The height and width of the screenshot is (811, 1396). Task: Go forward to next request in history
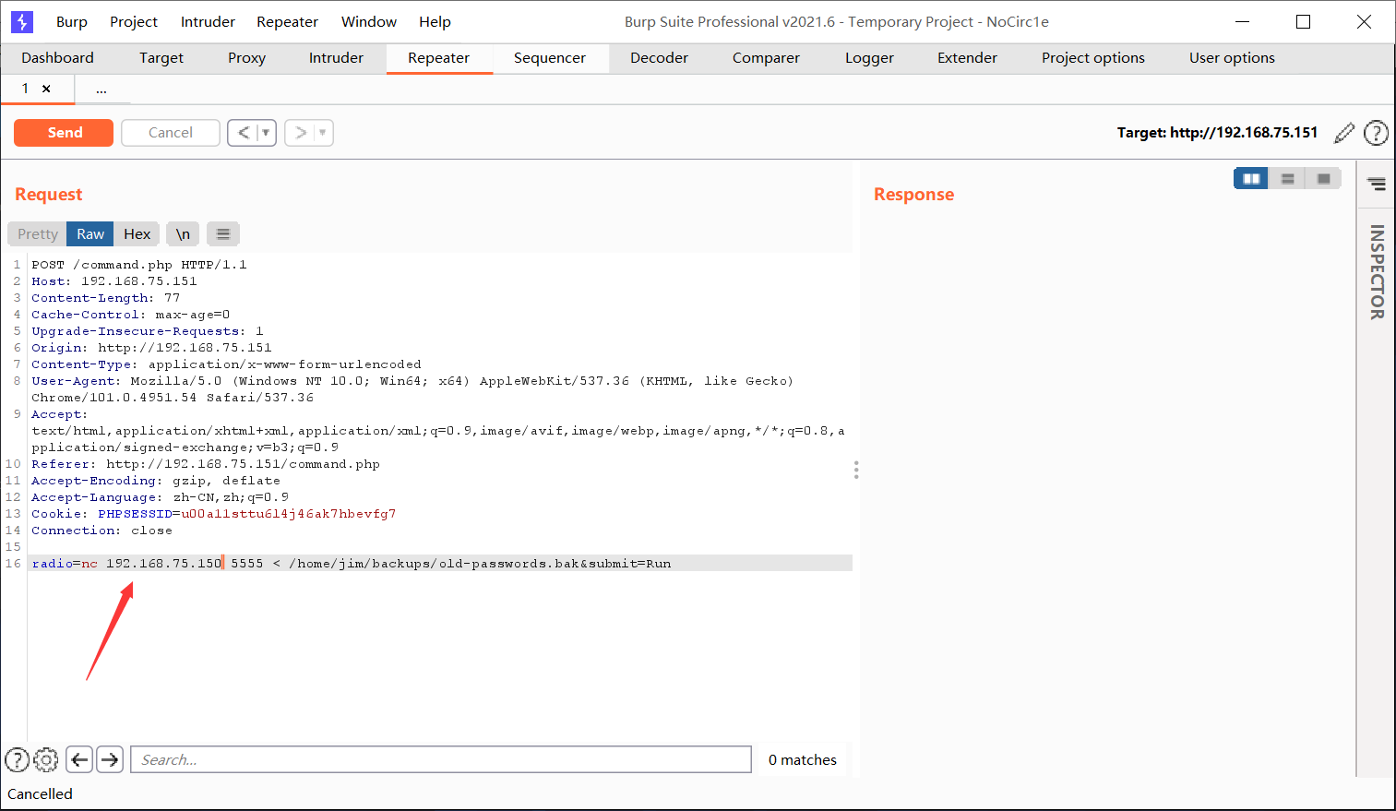(300, 133)
